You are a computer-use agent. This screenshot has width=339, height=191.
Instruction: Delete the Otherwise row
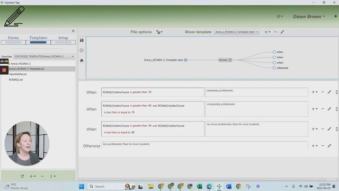pyautogui.click(x=323, y=146)
